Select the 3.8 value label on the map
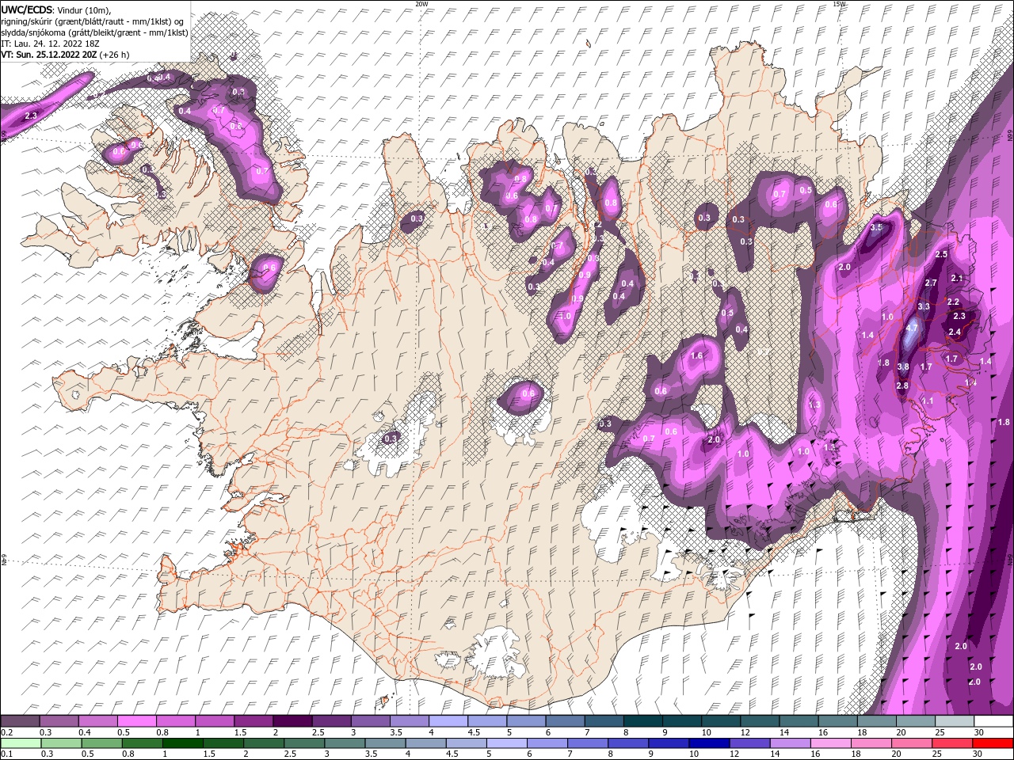The height and width of the screenshot is (760, 1014). click(x=903, y=367)
